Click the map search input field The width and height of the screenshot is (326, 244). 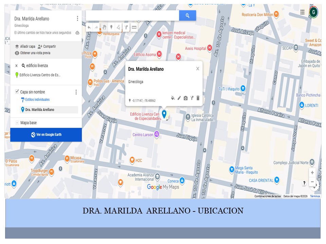132,15
